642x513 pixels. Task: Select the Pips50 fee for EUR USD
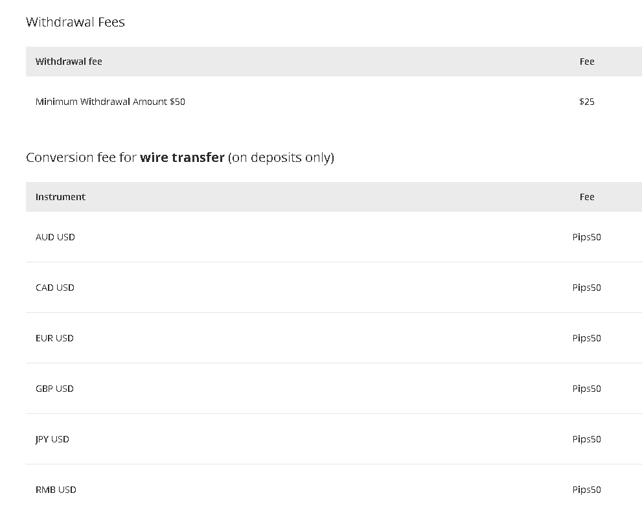[587, 338]
